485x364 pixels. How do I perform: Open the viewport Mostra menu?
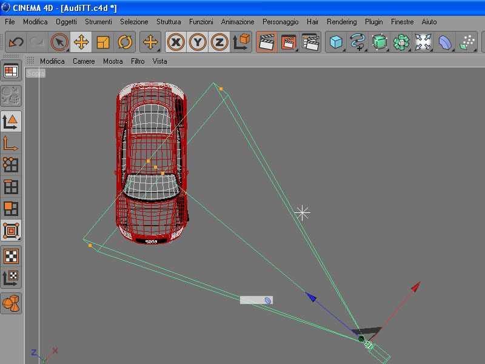tap(113, 61)
